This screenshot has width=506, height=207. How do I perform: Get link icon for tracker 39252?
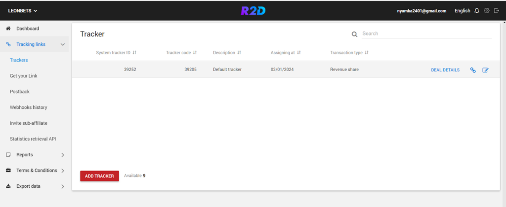point(473,70)
